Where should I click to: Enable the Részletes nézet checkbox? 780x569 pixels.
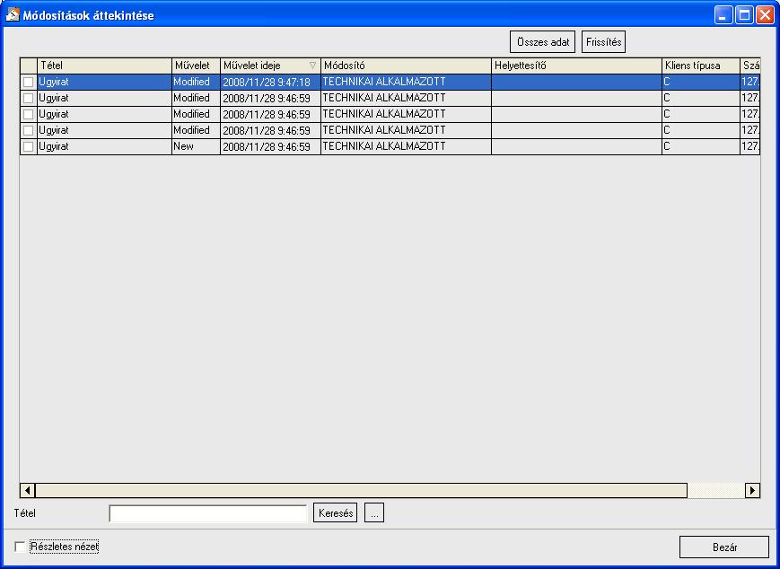click(20, 547)
